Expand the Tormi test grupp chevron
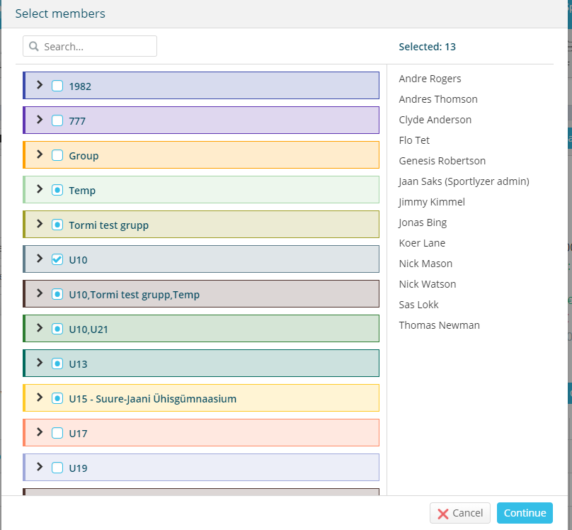This screenshot has width=572, height=530. [x=40, y=224]
